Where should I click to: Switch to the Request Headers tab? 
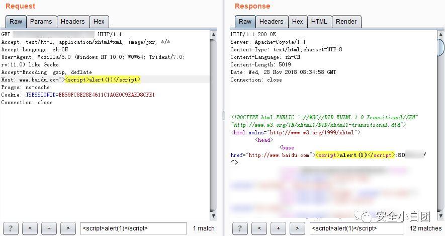coord(72,22)
